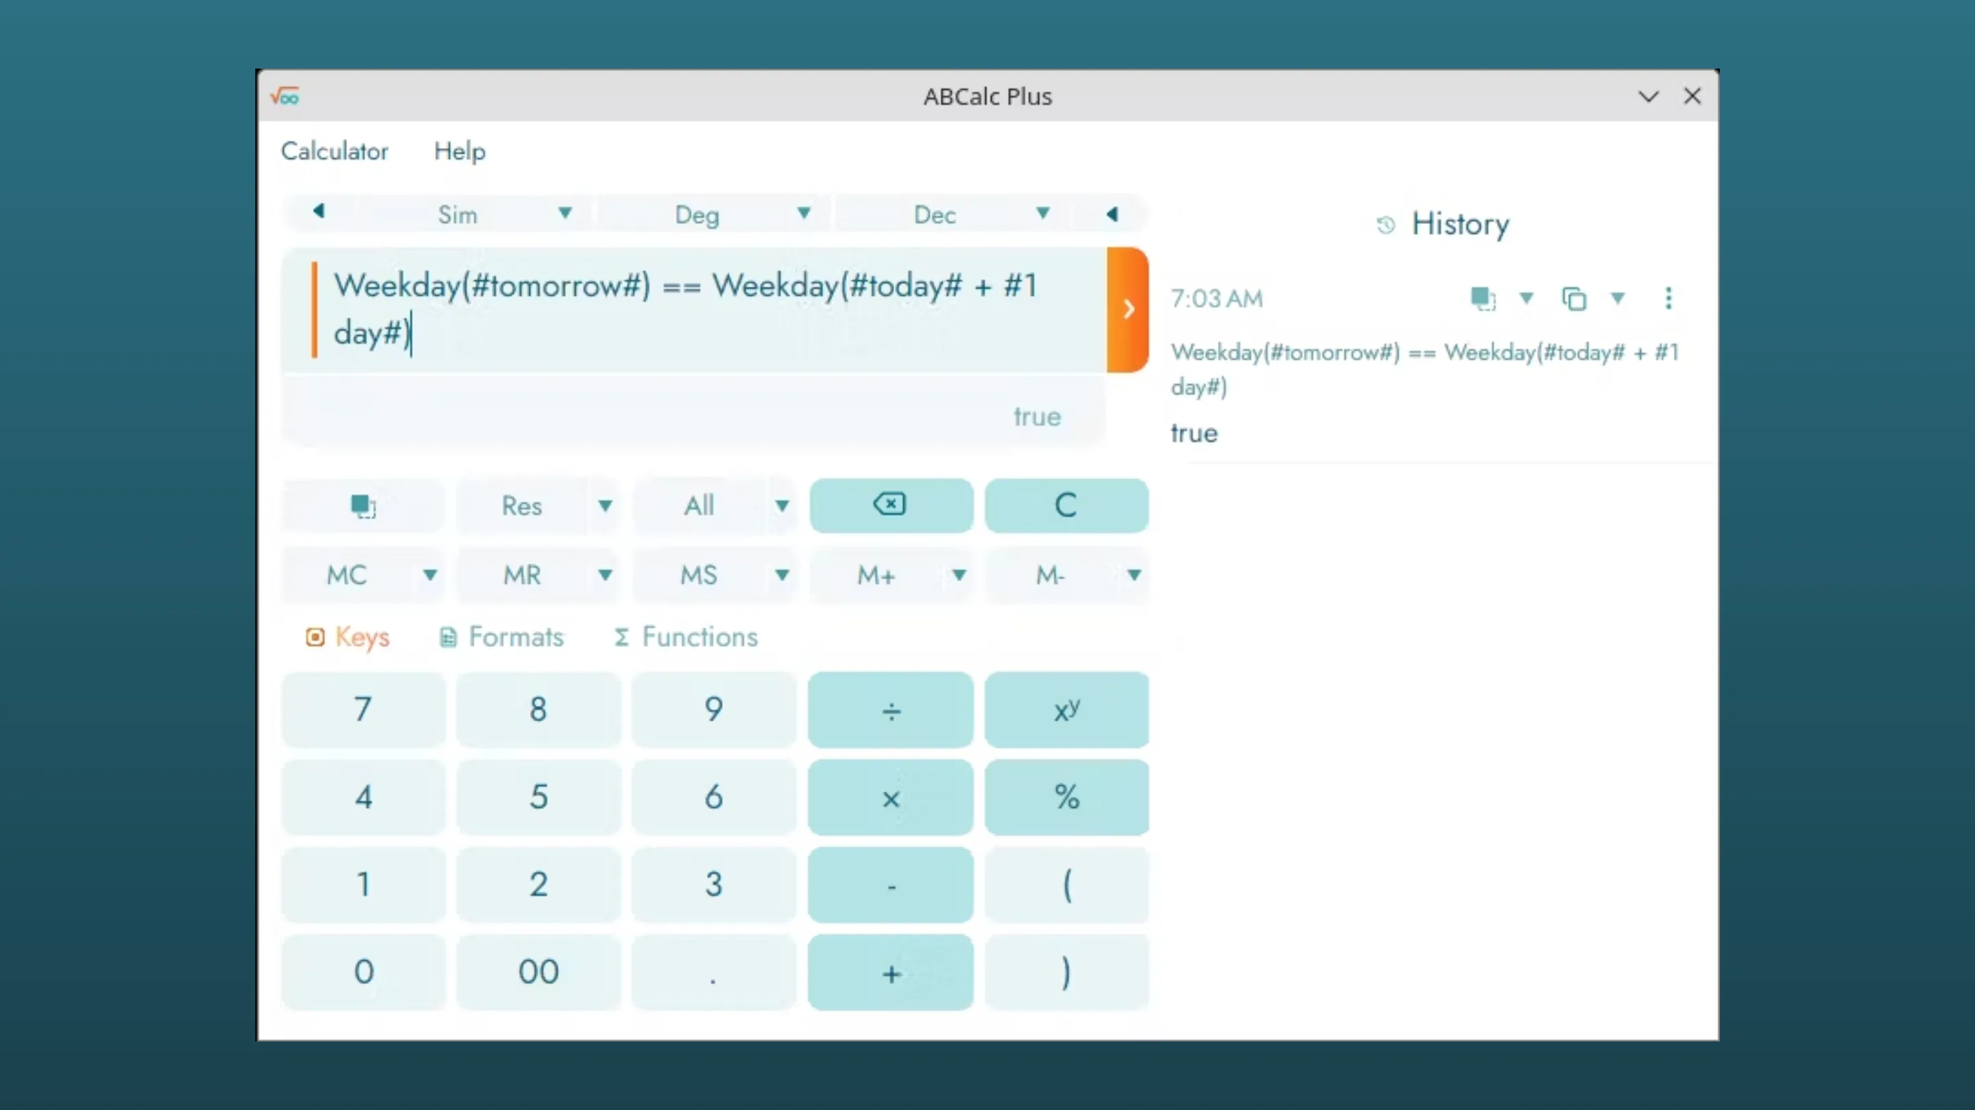Click the backspace delete icon button

(891, 505)
